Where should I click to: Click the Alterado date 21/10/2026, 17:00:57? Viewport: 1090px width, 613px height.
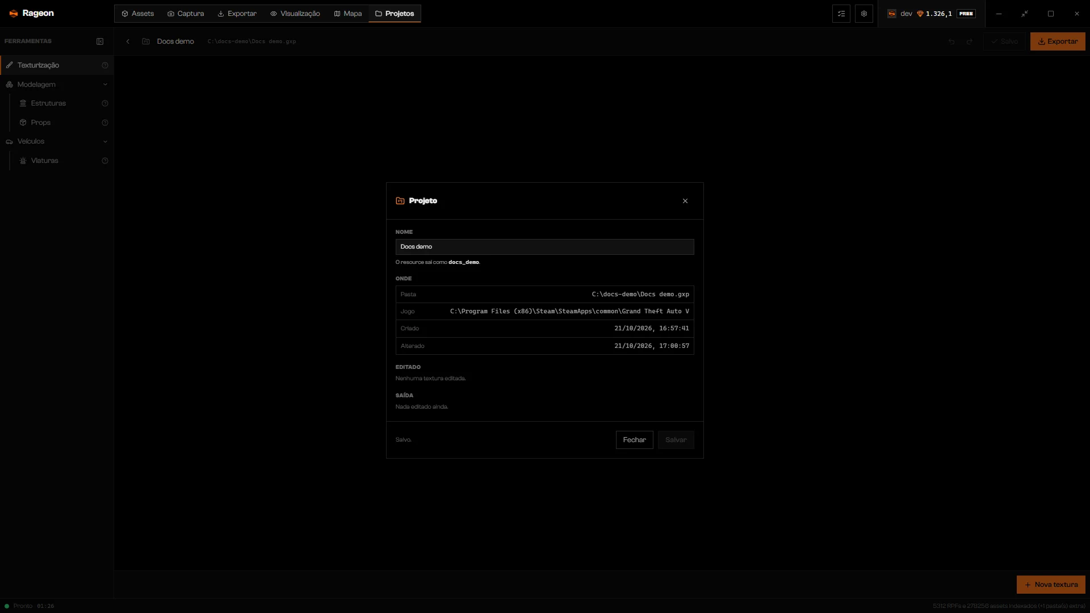tap(652, 346)
